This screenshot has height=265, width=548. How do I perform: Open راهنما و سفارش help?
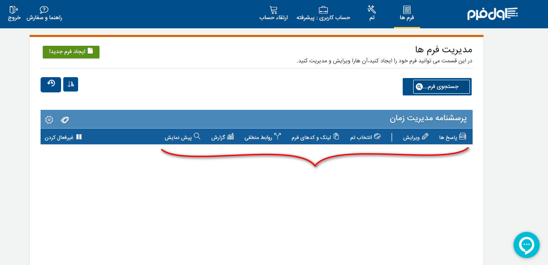click(44, 14)
